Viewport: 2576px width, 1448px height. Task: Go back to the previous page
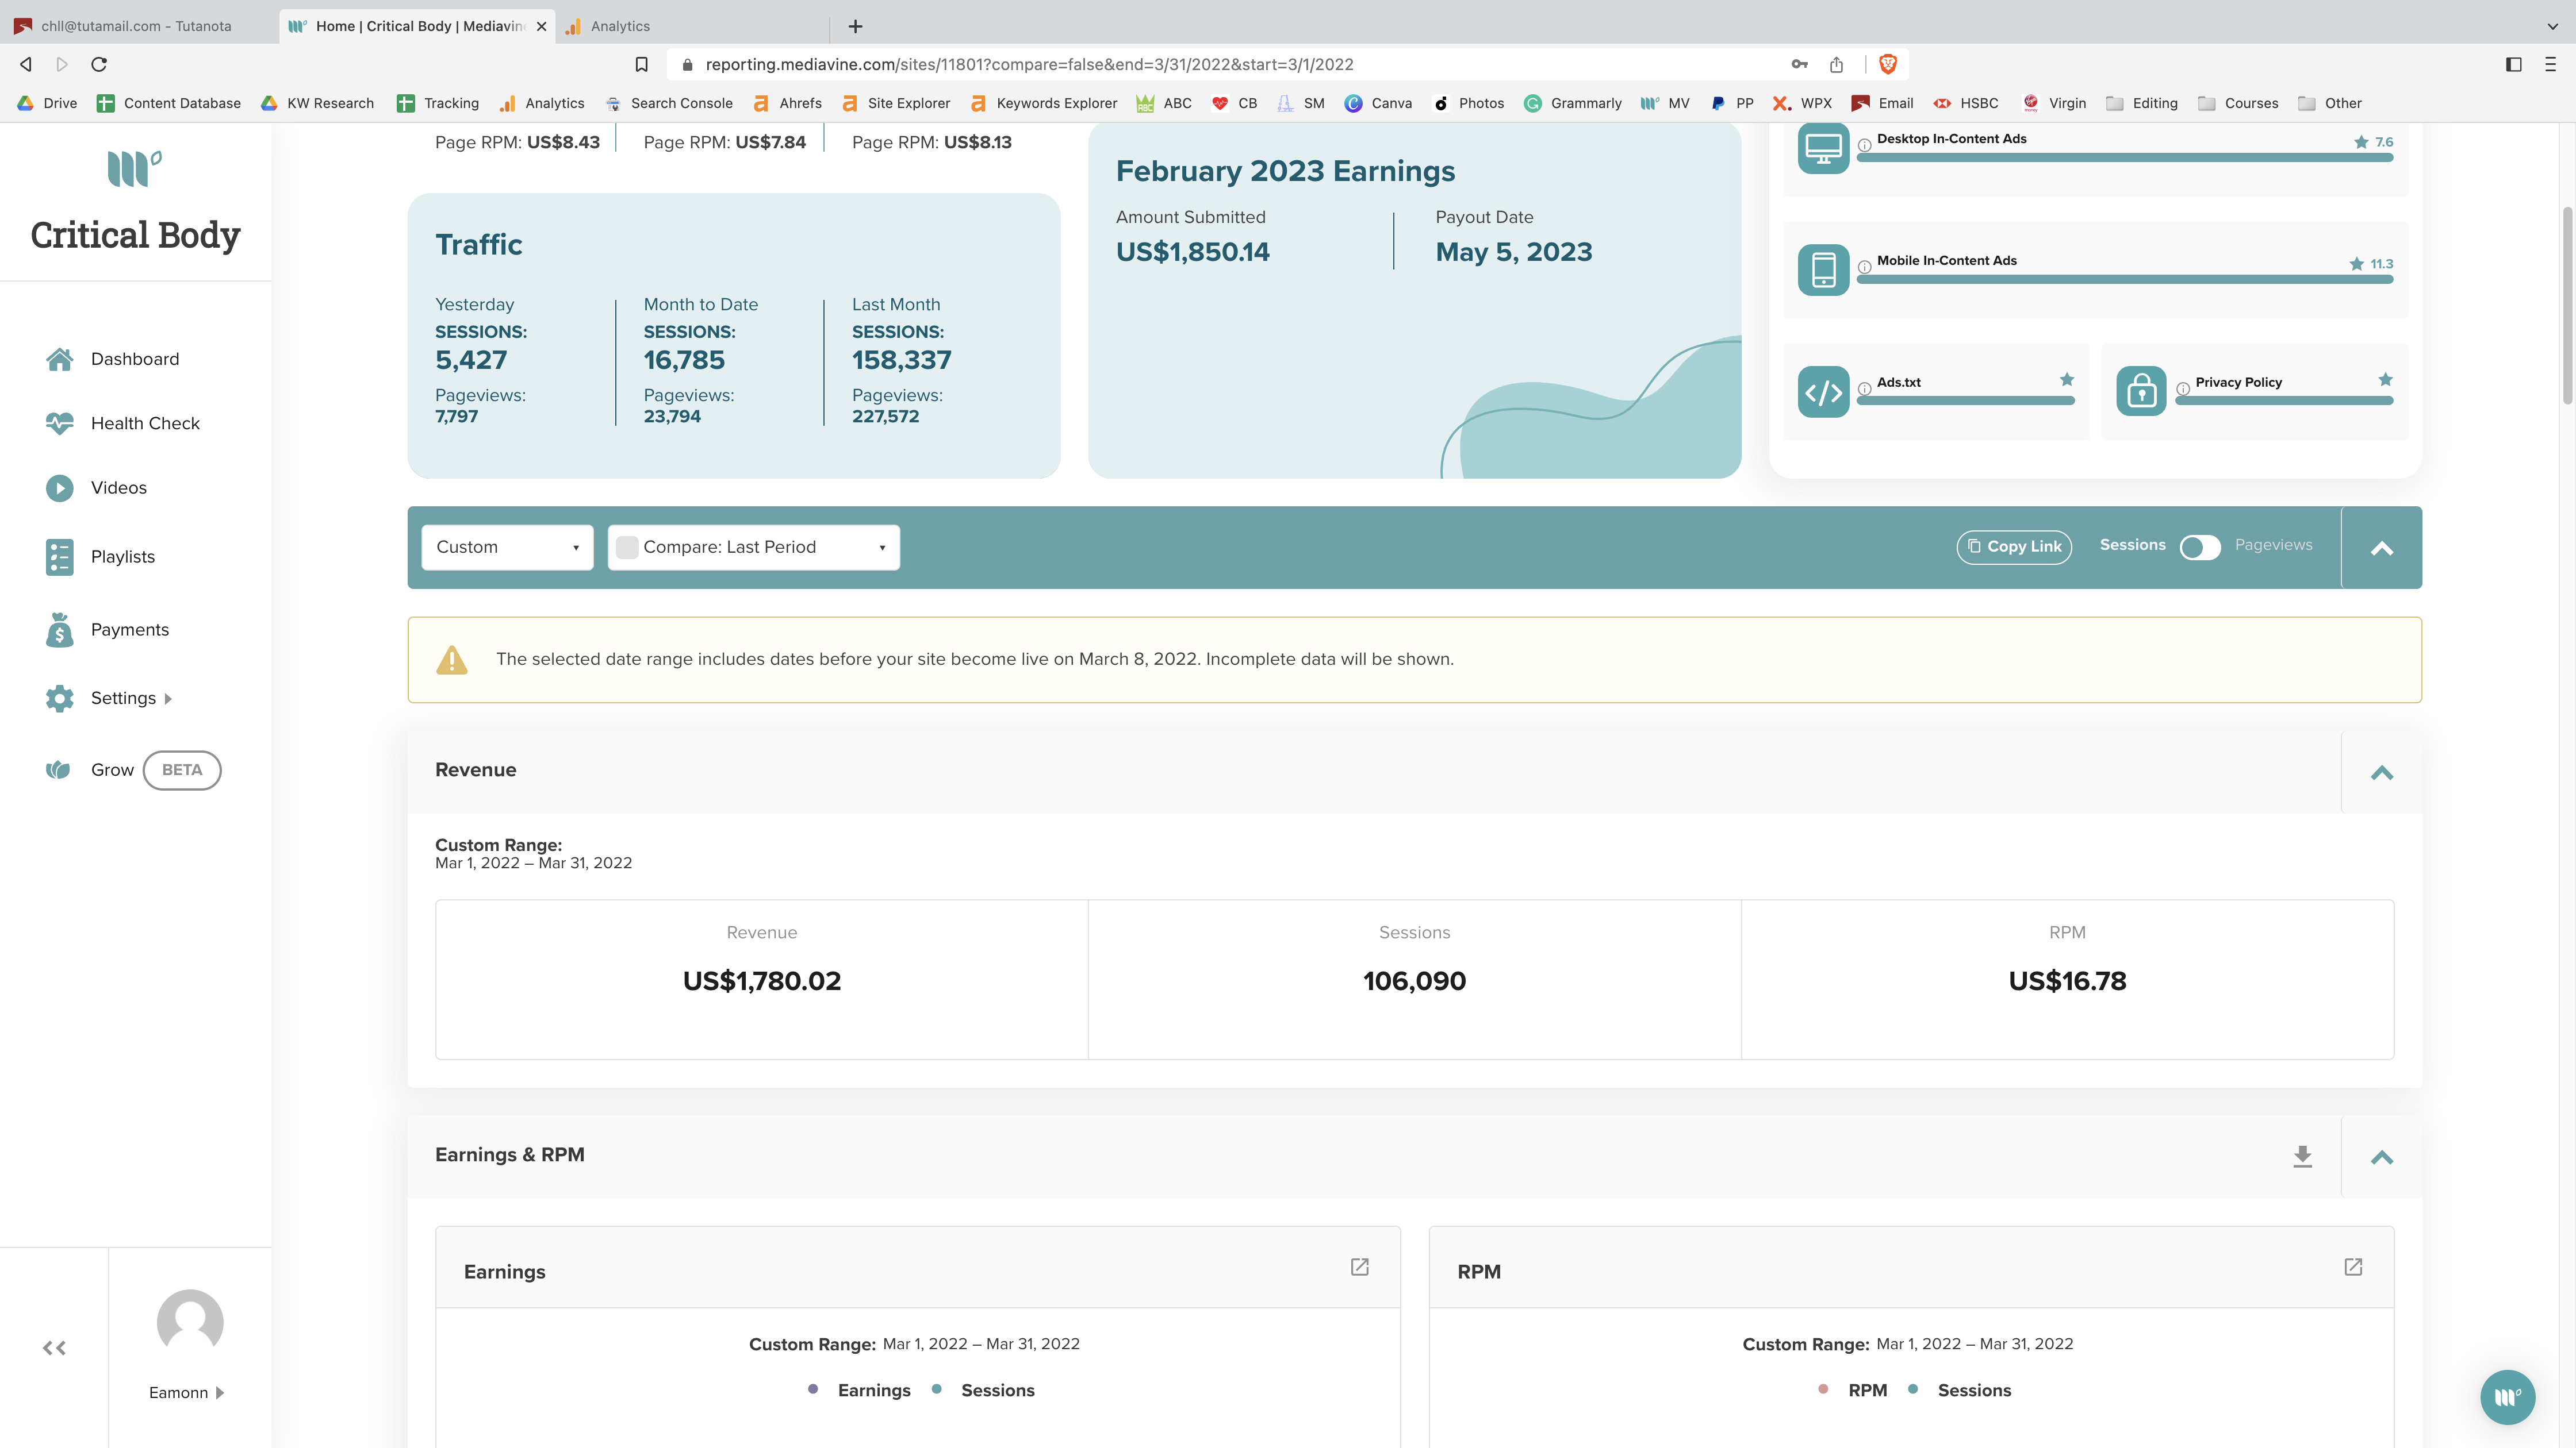pyautogui.click(x=26, y=64)
